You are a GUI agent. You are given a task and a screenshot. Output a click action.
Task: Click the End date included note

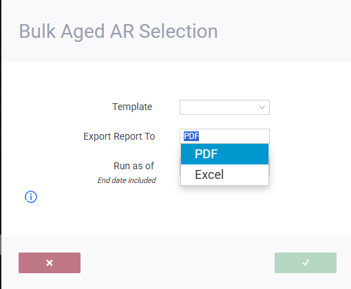pyautogui.click(x=127, y=180)
